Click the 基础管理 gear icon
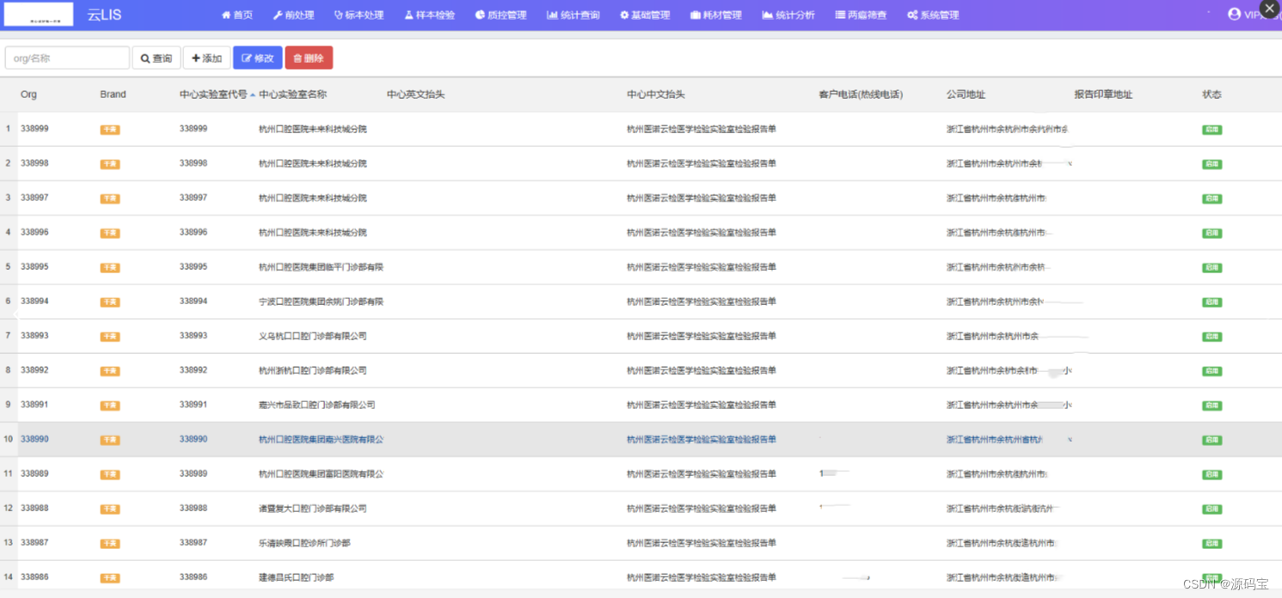1282x598 pixels. (625, 15)
